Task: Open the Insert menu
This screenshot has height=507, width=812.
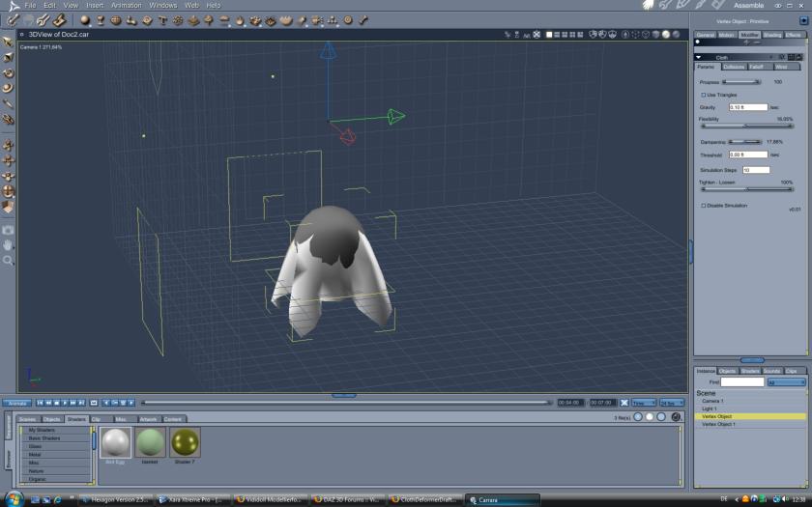Action: (x=95, y=5)
